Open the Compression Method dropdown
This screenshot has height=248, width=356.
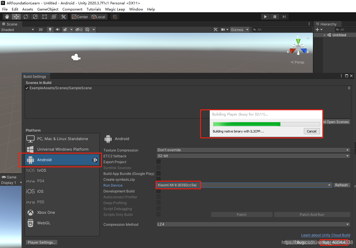253,224
